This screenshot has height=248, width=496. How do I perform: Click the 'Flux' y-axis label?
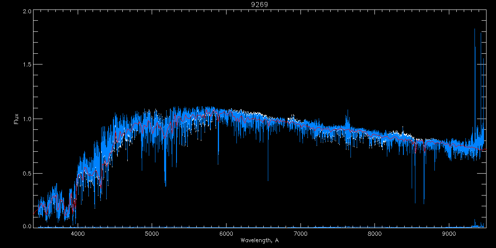[17, 119]
